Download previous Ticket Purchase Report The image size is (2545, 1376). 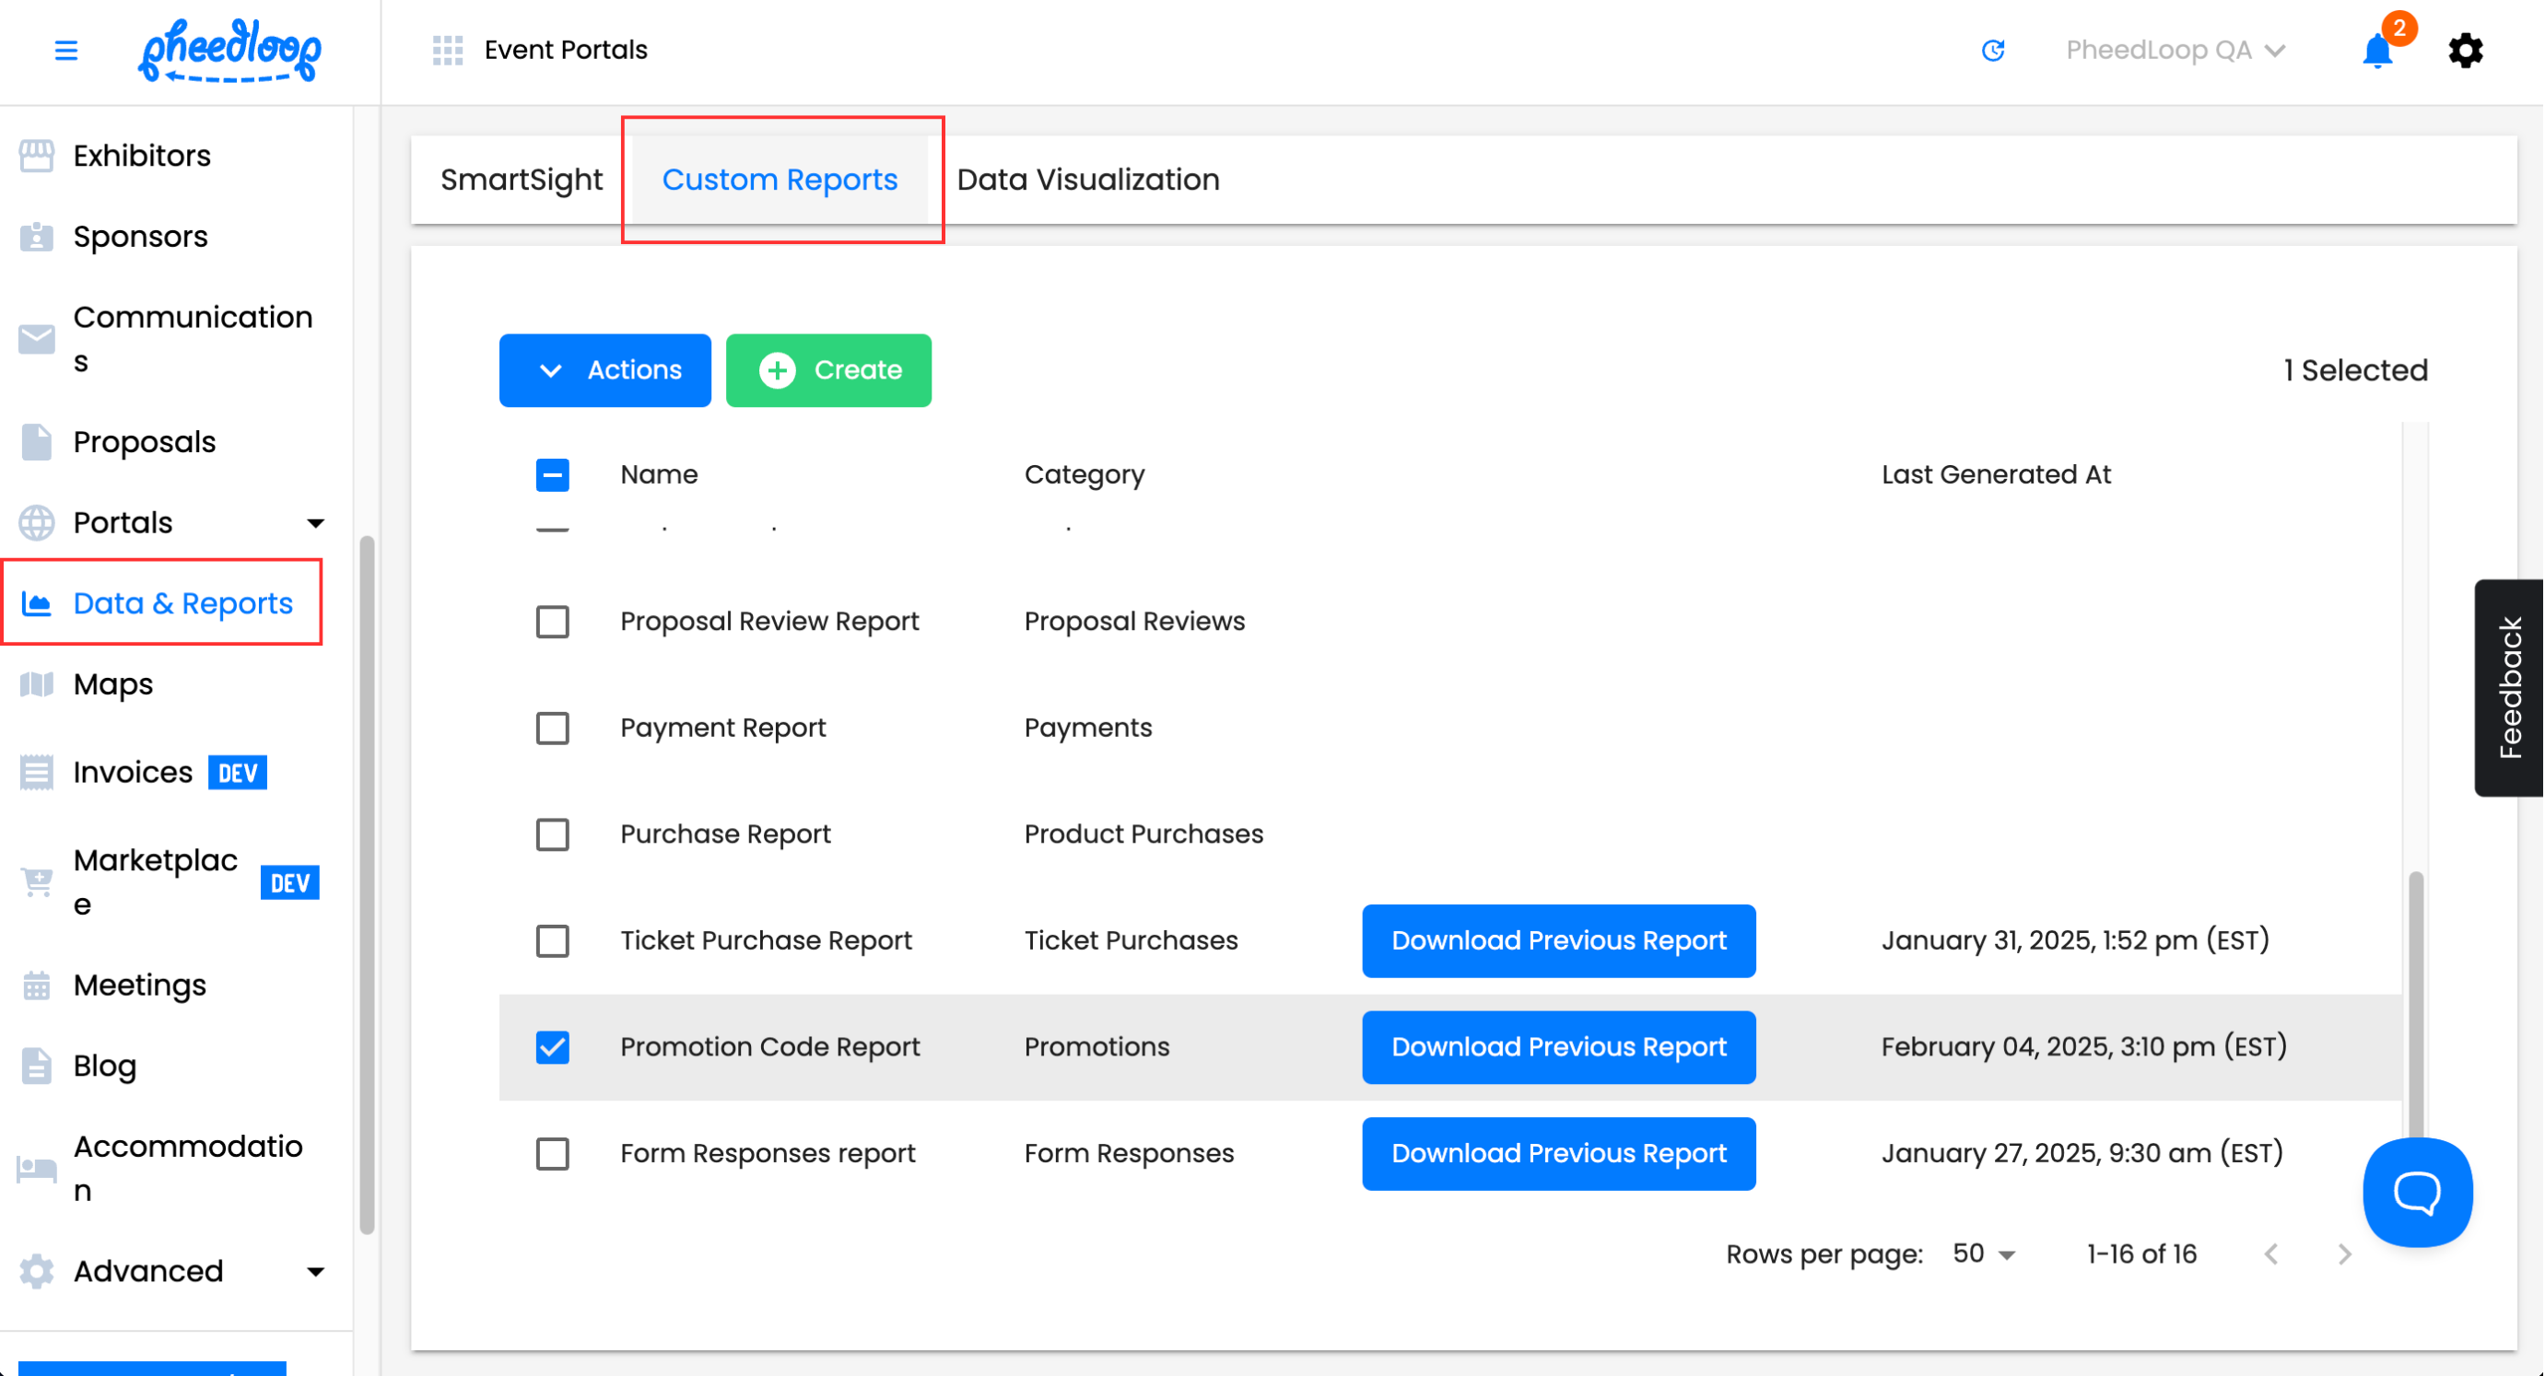point(1558,940)
